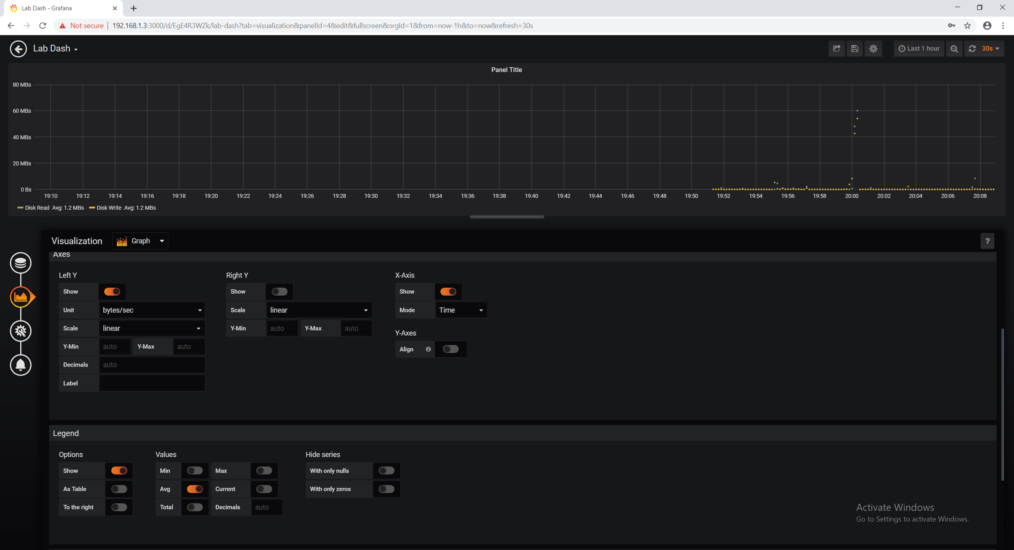Click the back arrow beside Lab Dash
Image resolution: width=1014 pixels, height=550 pixels.
pyautogui.click(x=18, y=49)
